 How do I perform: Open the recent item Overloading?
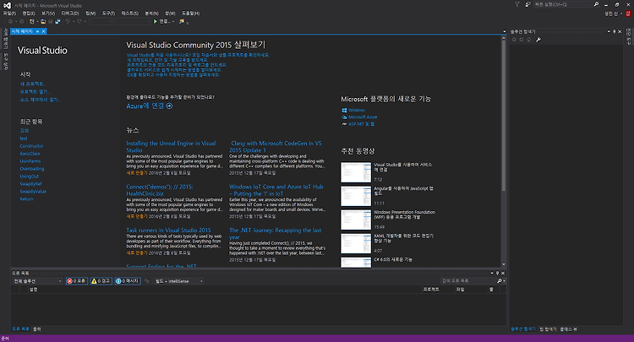pos(32,169)
